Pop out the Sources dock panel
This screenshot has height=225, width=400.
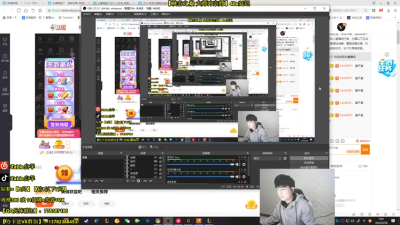tap(163, 153)
